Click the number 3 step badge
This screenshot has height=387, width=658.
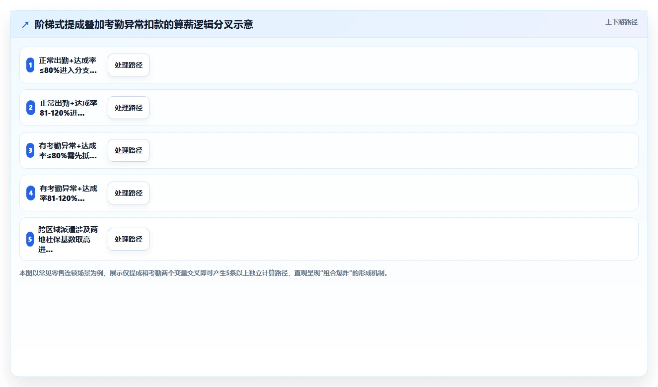[x=30, y=150]
